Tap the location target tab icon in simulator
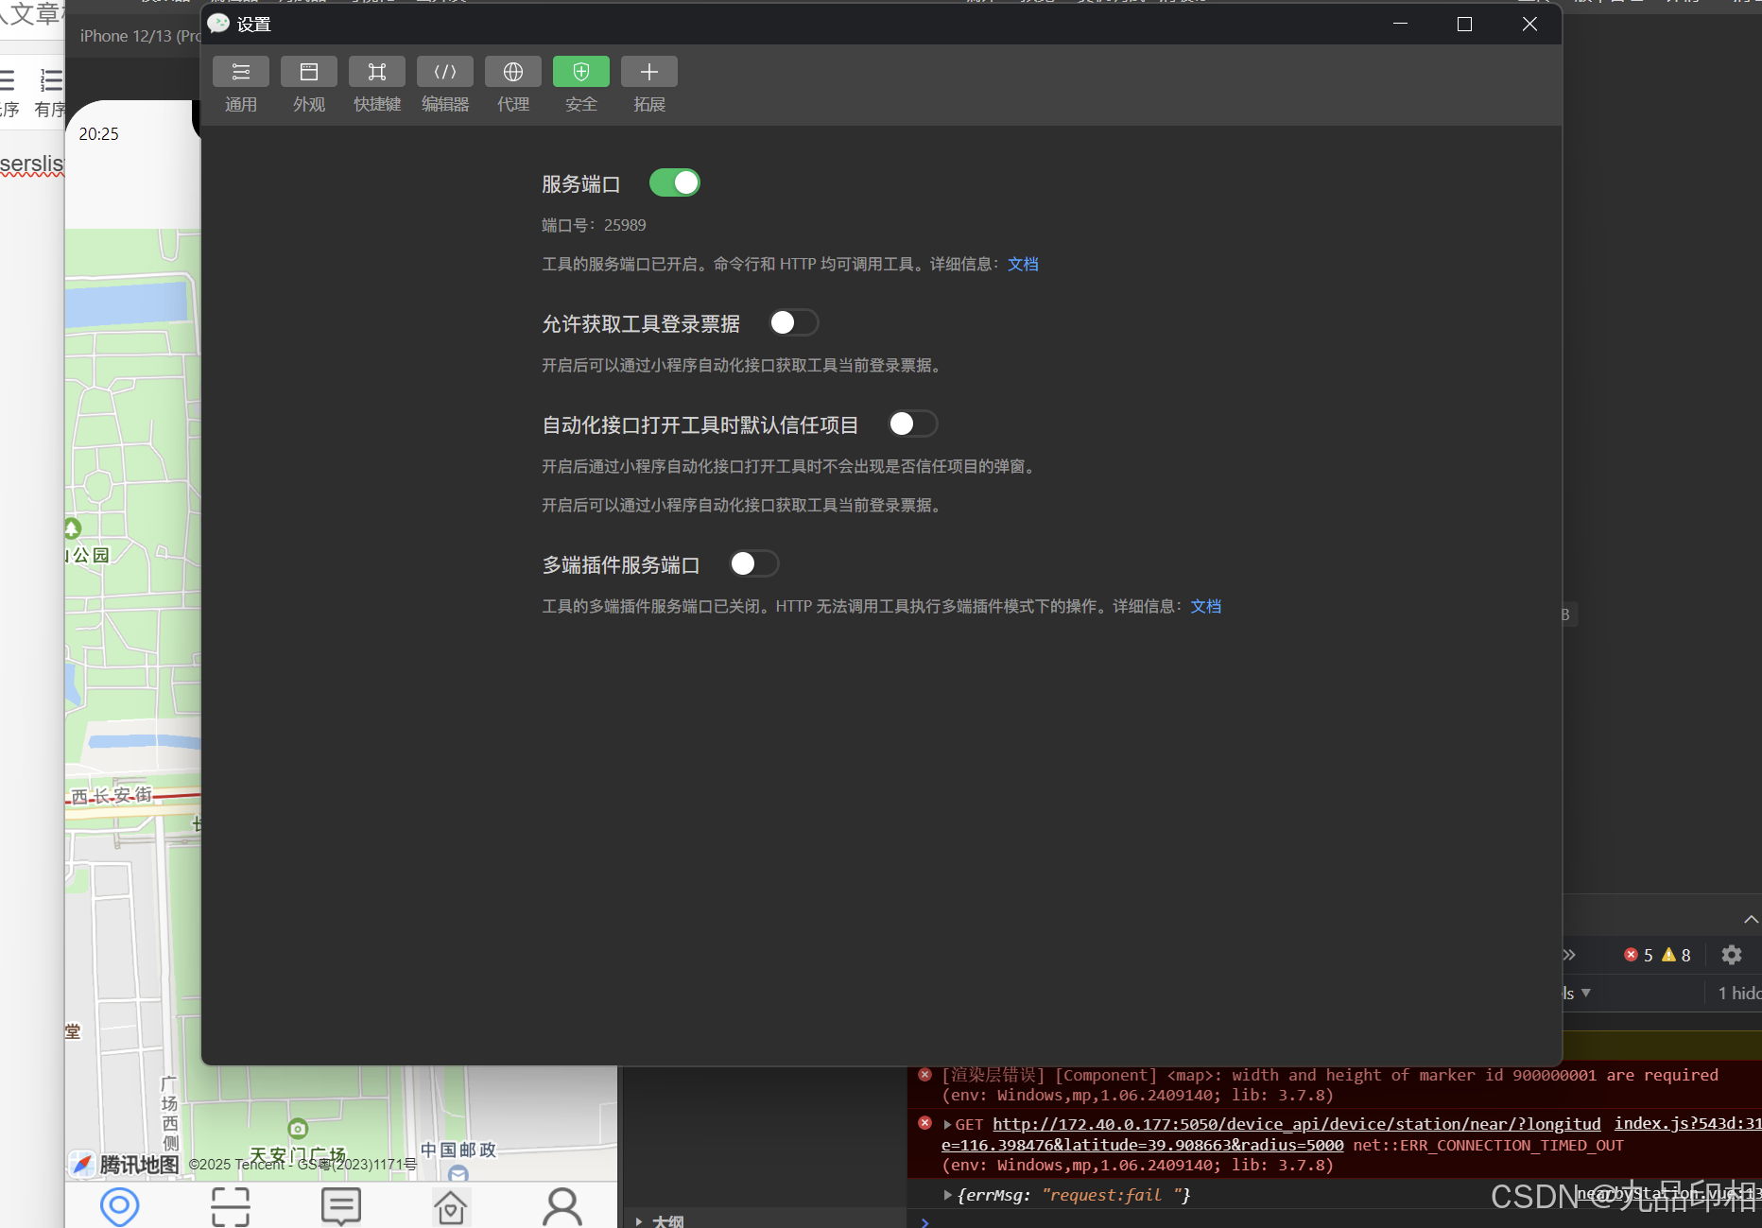 (119, 1205)
